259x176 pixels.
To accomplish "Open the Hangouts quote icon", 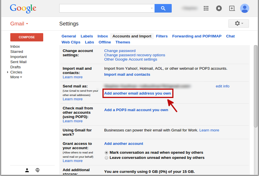I will coord(37,170).
